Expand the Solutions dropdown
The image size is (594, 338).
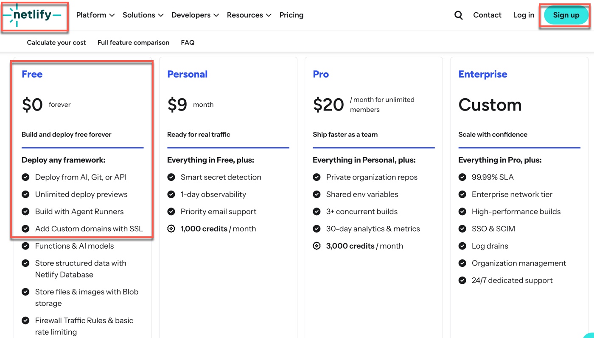coord(143,15)
